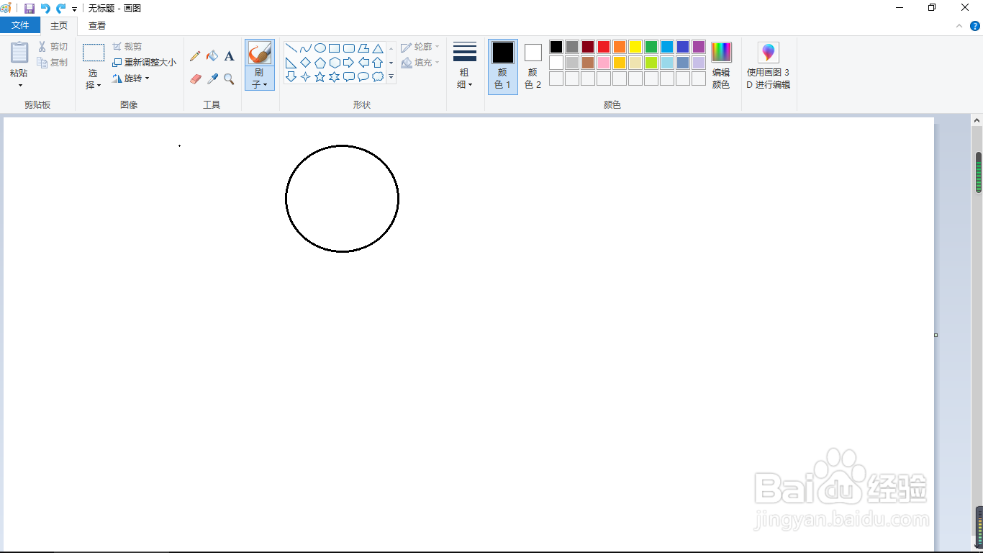
Task: Pick the yellow color swatch
Action: [635, 47]
